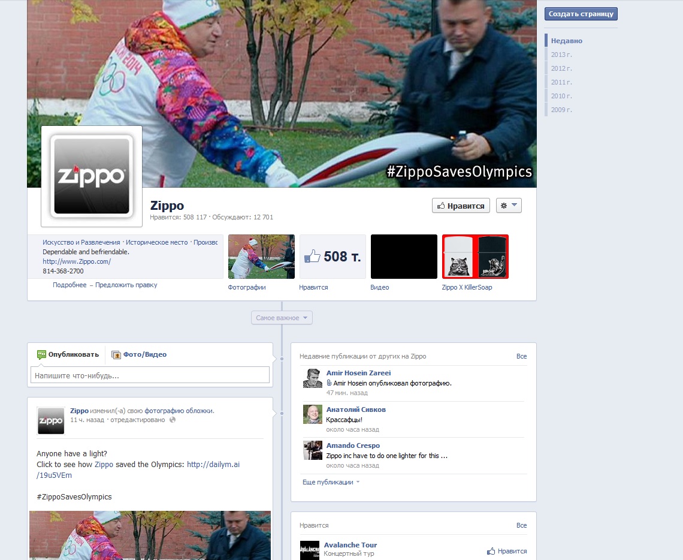Click the blue Zippo mention in the post text
683x560 pixels.
(104, 465)
